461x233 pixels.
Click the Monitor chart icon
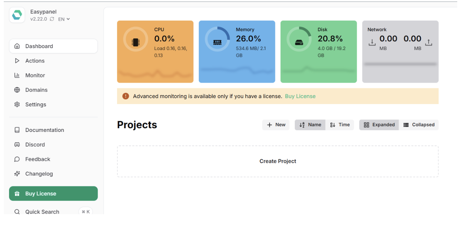[17, 75]
